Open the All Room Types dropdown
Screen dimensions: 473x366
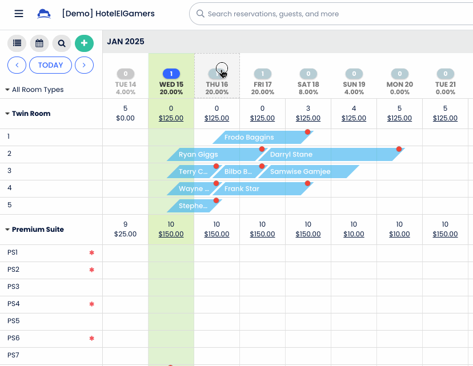pos(34,90)
